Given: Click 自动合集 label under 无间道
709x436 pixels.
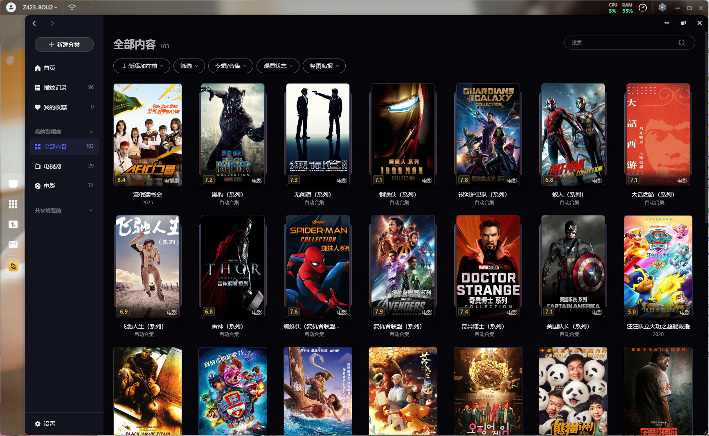Looking at the screenshot, I should tap(314, 203).
